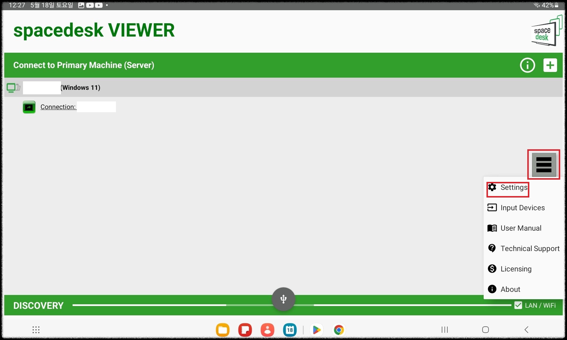Click the Licensing menu option
The image size is (567, 340).
click(x=516, y=268)
